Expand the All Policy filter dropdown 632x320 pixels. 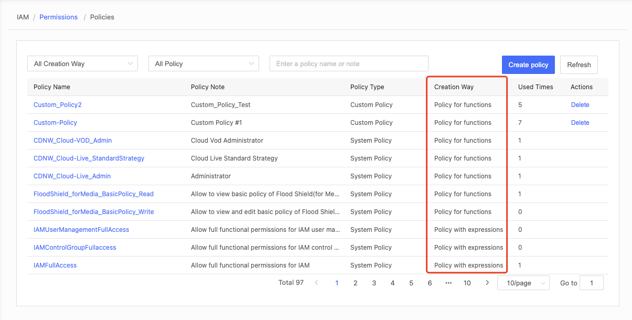coord(203,63)
